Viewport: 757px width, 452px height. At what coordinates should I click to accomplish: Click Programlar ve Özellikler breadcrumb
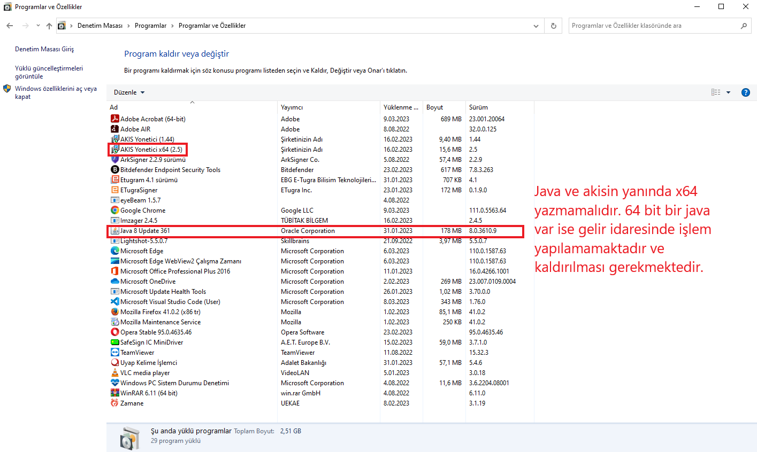[212, 26]
